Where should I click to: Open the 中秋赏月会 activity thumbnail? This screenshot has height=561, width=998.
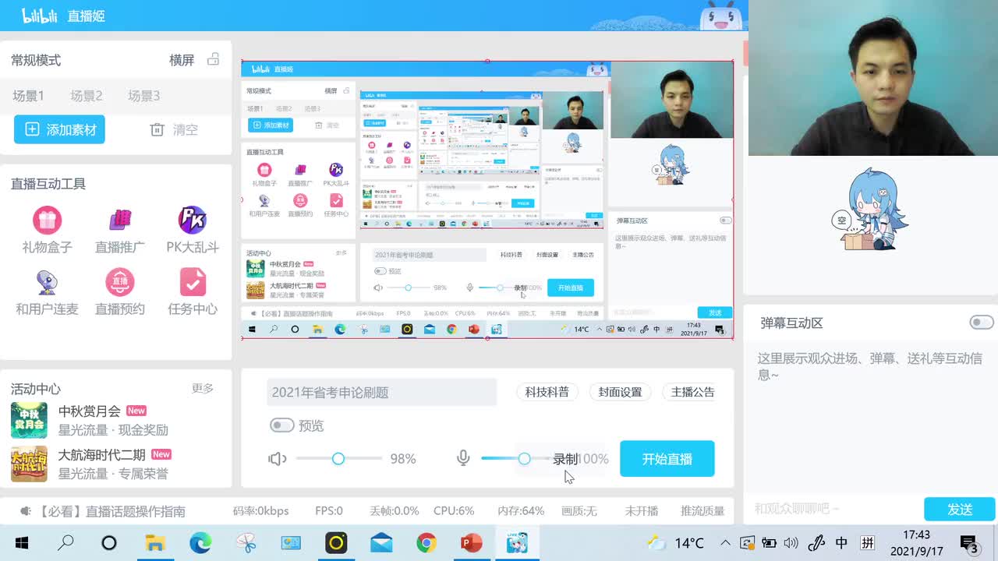[x=29, y=420]
